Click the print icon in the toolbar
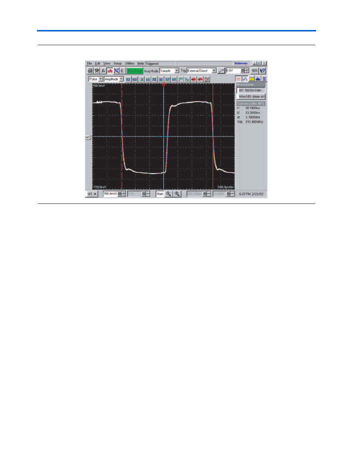Screen dimensions: 353x454 (90, 71)
